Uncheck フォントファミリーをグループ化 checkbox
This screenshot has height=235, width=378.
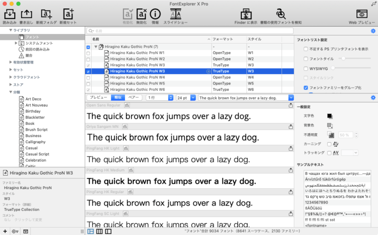(306, 88)
